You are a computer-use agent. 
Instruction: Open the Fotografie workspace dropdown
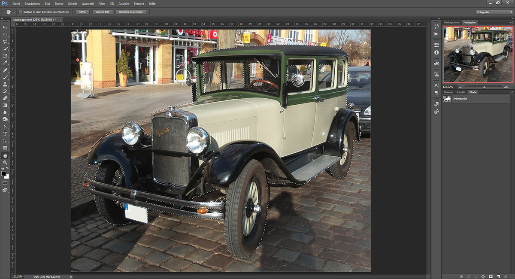(494, 12)
